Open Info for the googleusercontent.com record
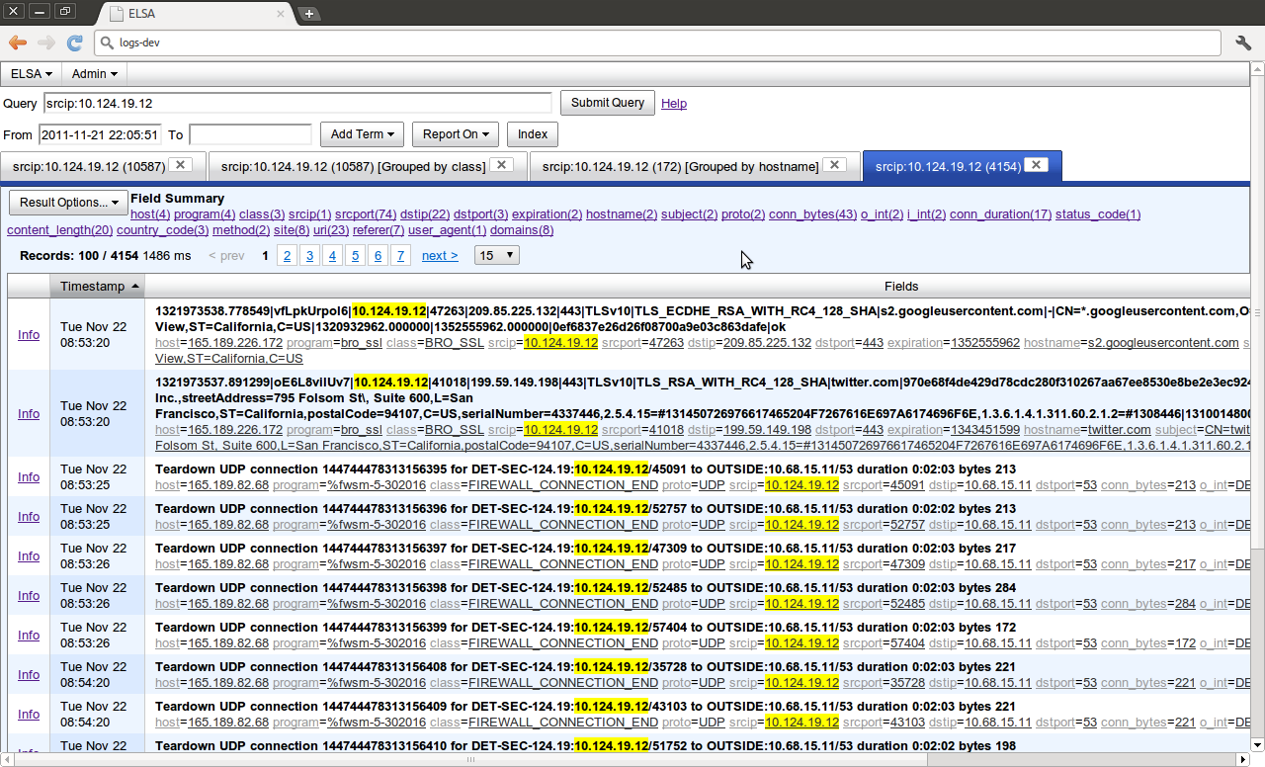This screenshot has height=767, width=1265. (x=29, y=335)
